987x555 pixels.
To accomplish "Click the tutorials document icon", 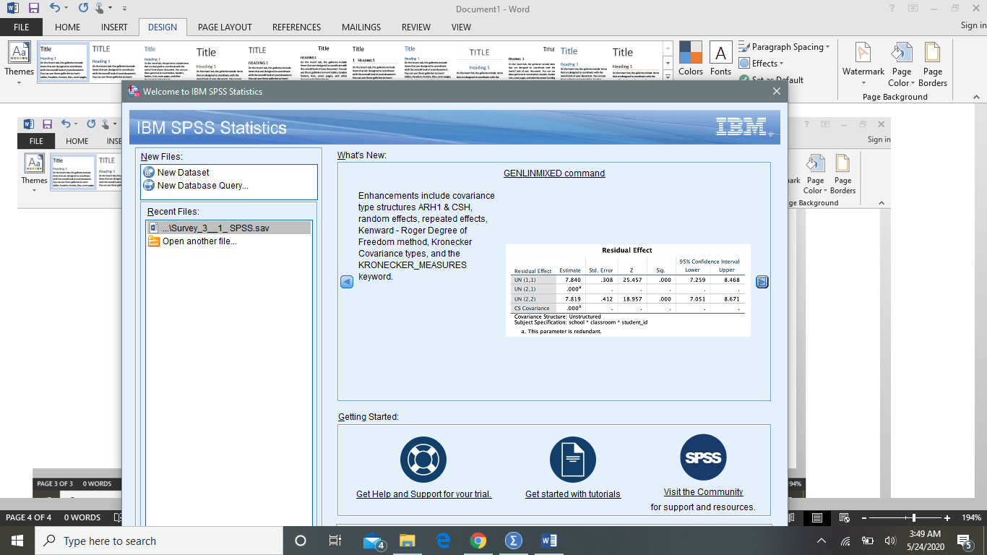I will point(572,459).
